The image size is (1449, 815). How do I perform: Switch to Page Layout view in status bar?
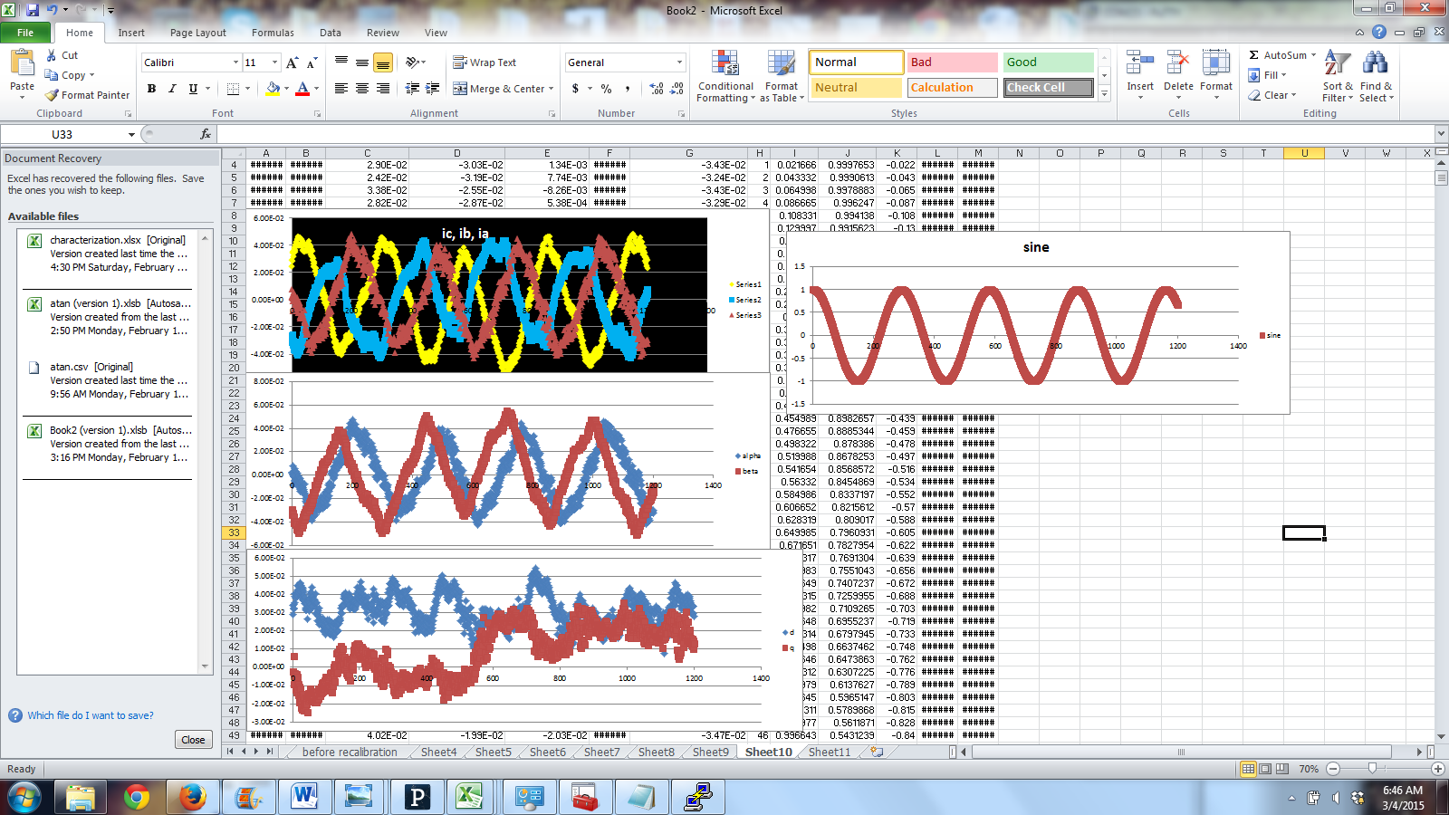(x=1265, y=769)
